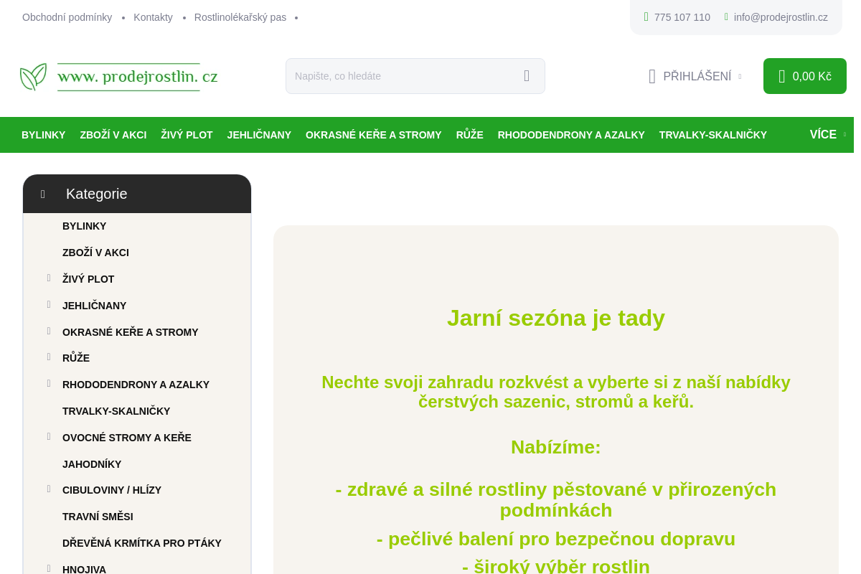Expand the JEHLIČNANY category in the sidebar
The image size is (861, 574).
pyautogui.click(x=49, y=304)
